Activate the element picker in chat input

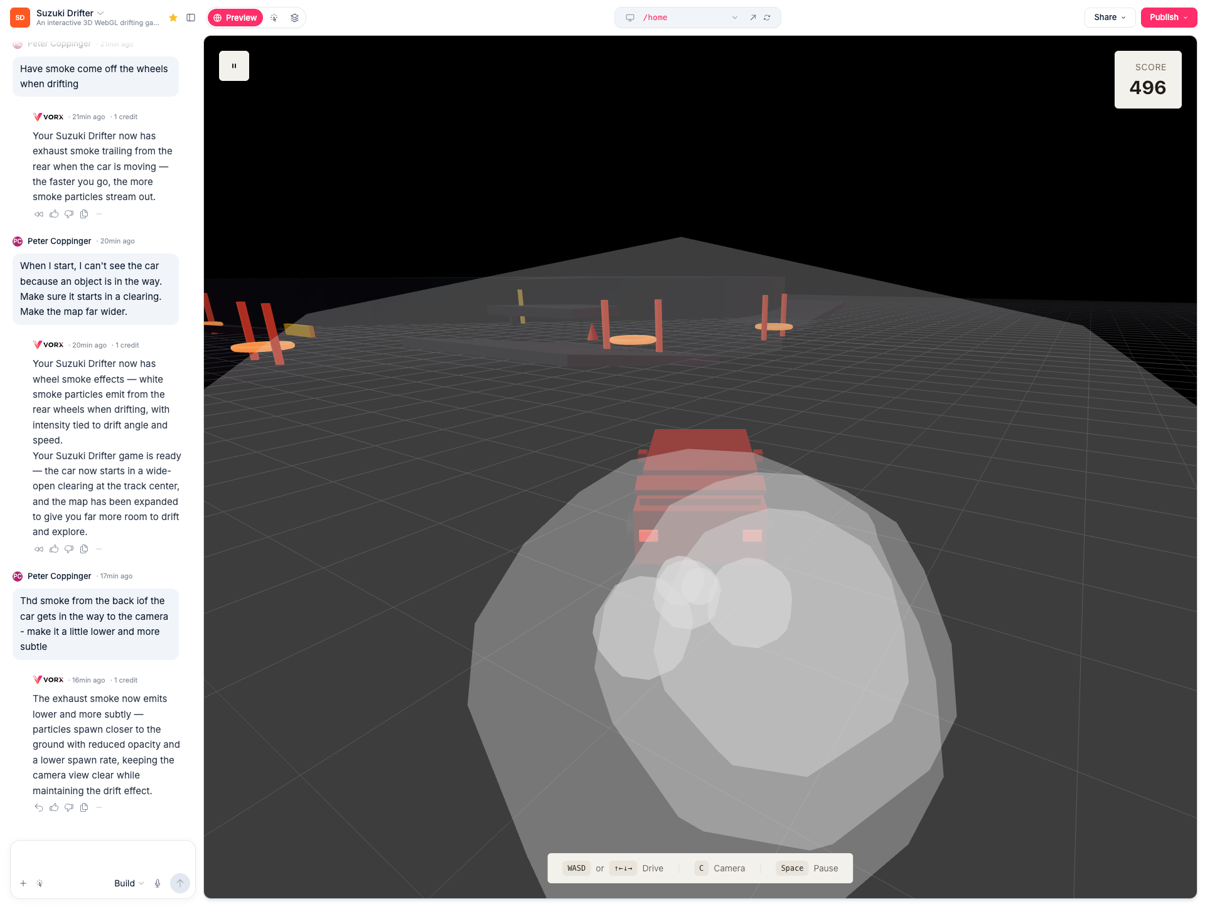(40, 883)
